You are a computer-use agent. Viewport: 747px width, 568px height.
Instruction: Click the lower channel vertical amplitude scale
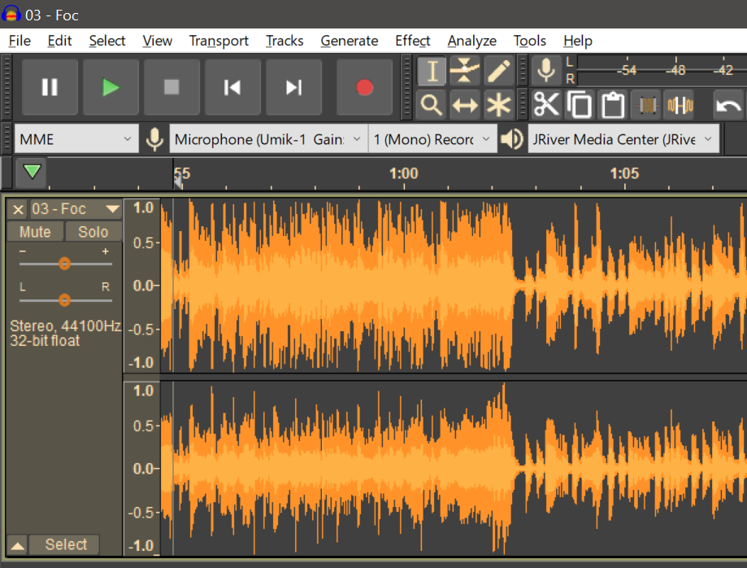pos(142,469)
